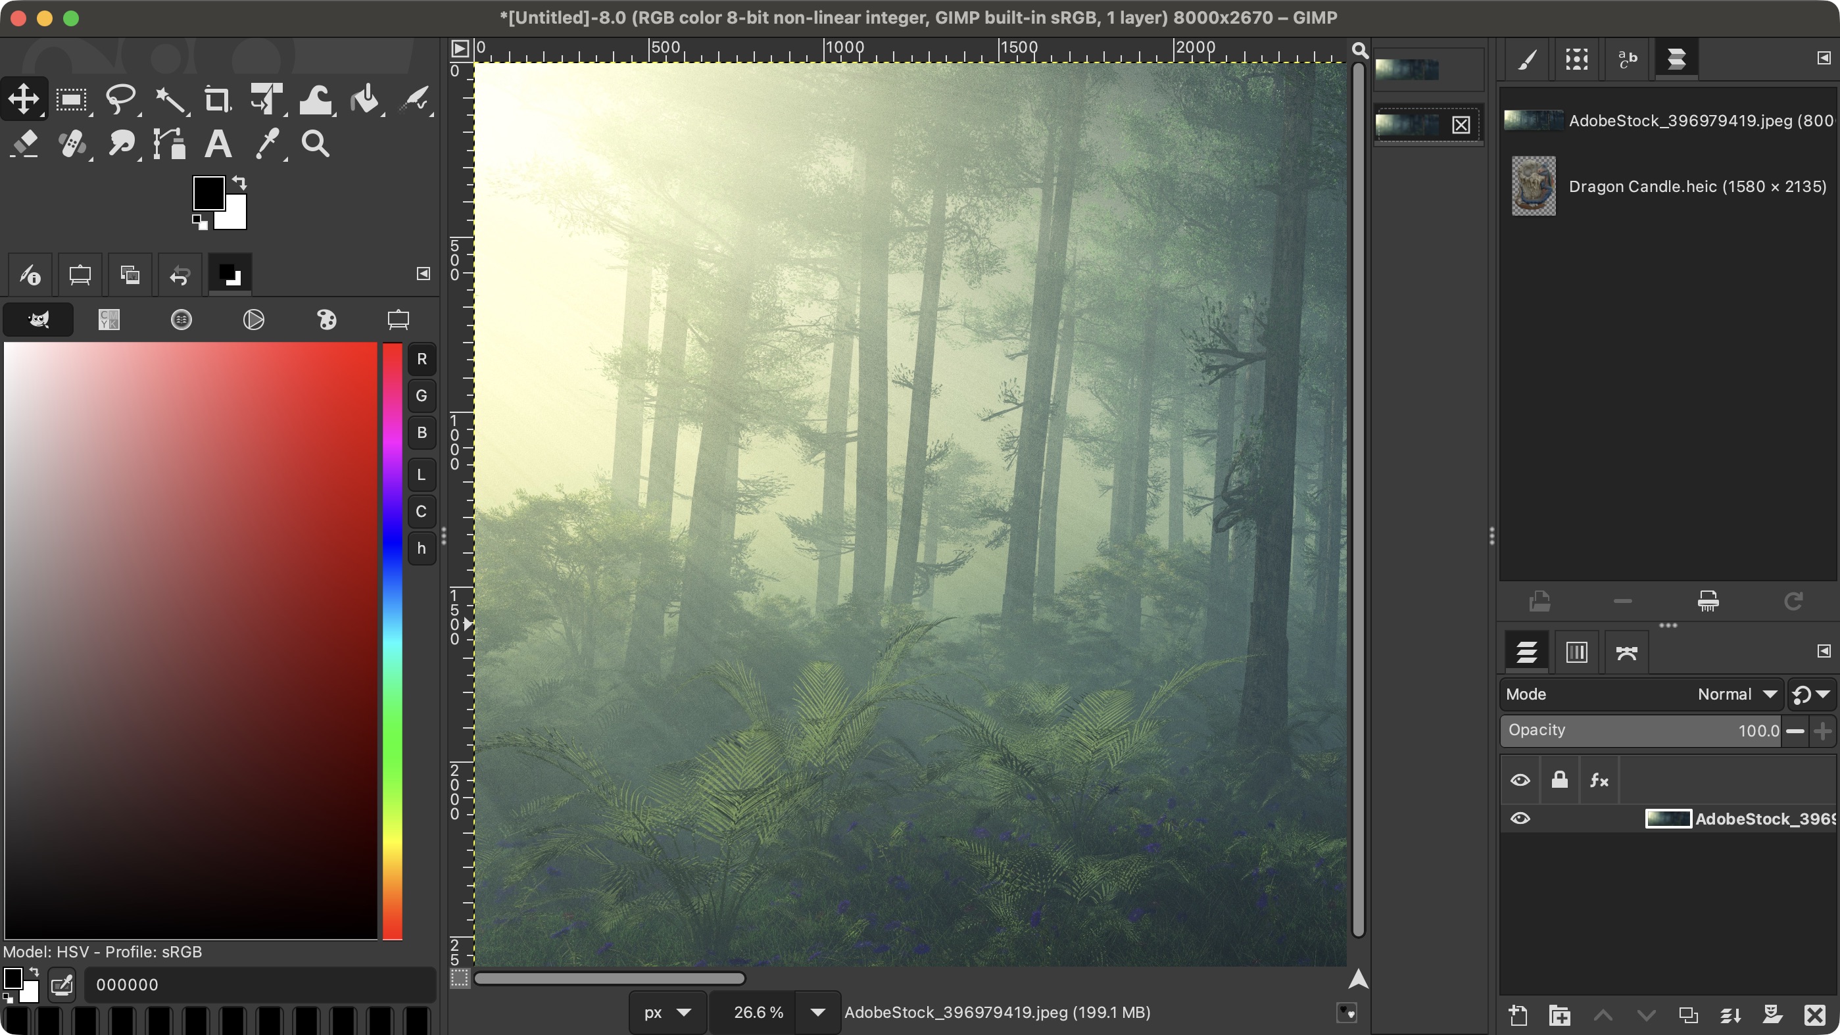This screenshot has width=1840, height=1035.
Task: Click the layer Opacity slider
Action: click(1641, 731)
